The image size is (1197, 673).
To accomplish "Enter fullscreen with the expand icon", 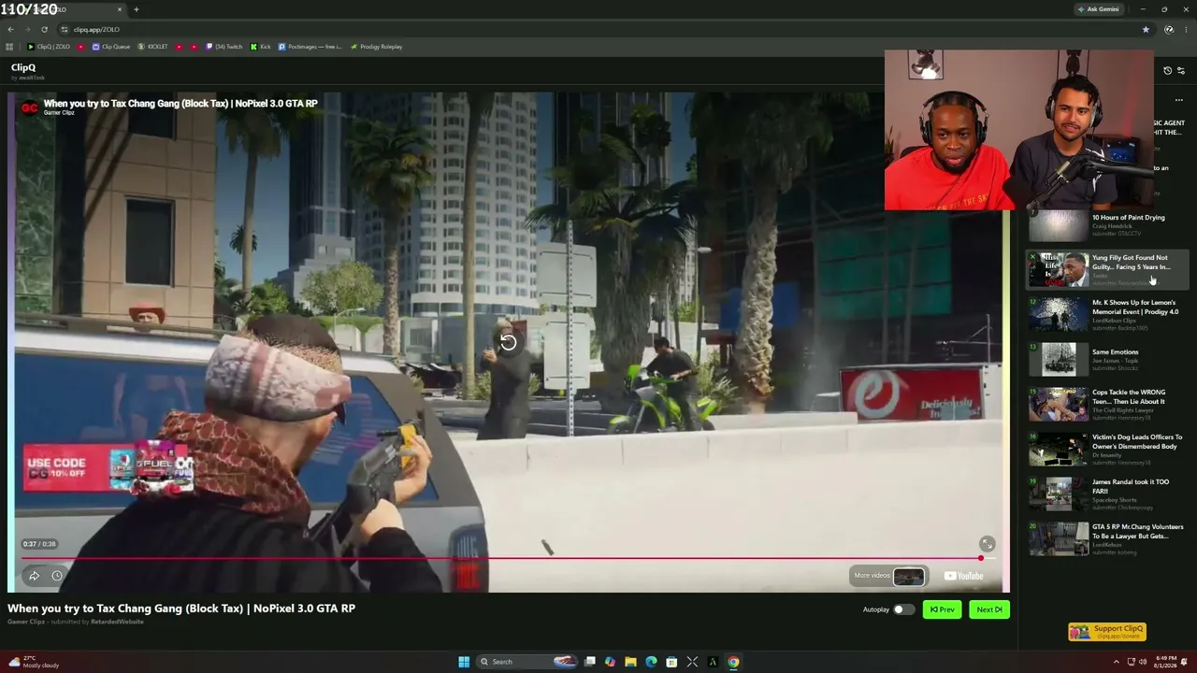I will click(987, 544).
